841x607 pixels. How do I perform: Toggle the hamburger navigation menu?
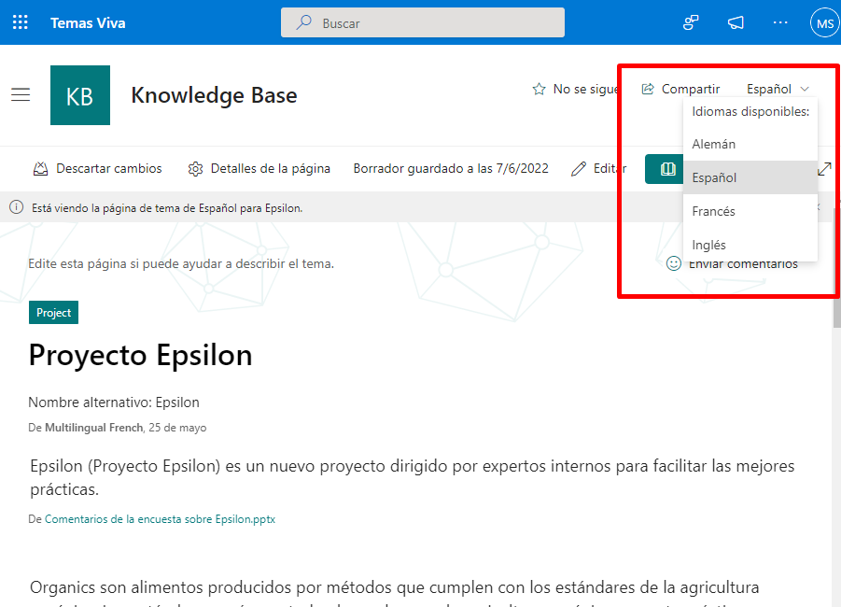coord(21,95)
